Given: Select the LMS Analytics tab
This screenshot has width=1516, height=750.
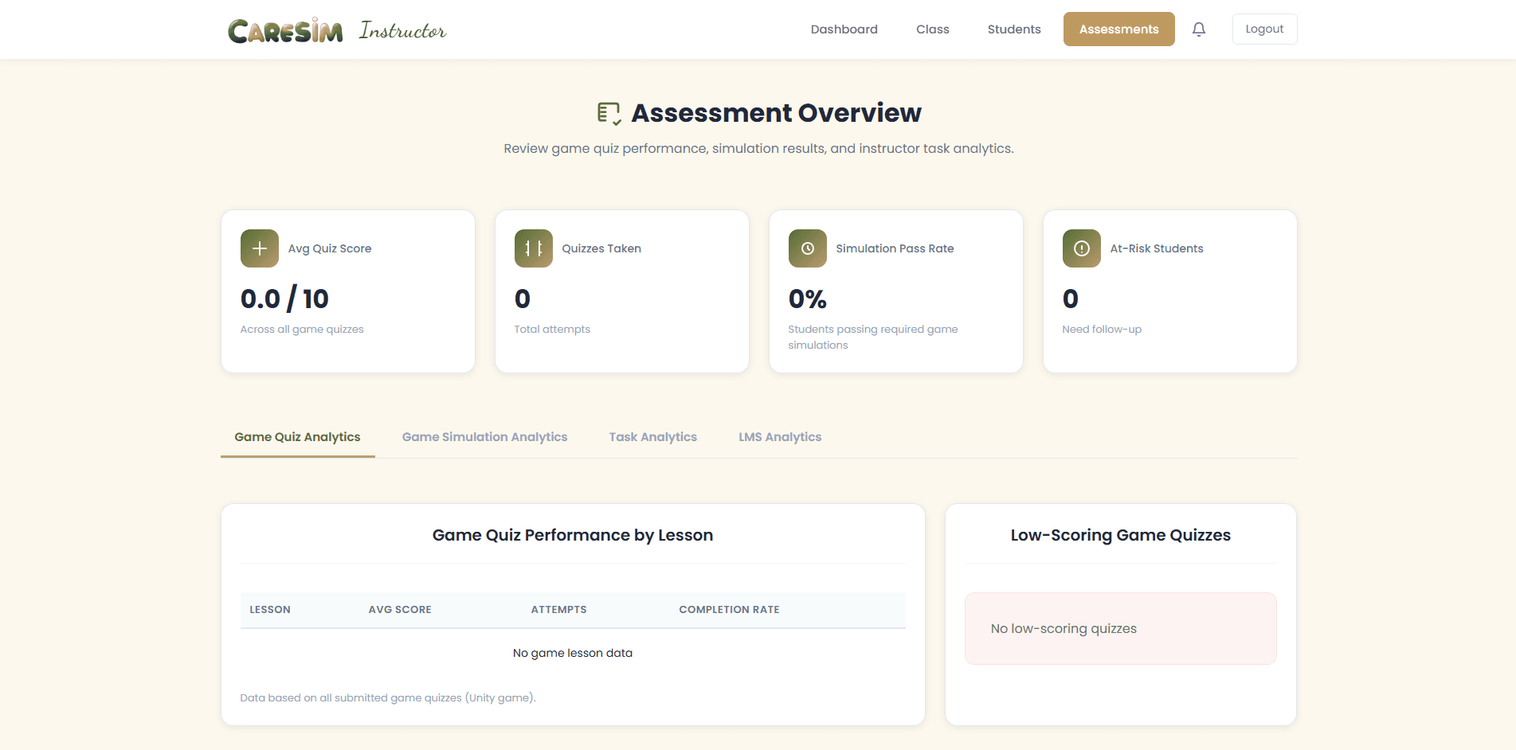Looking at the screenshot, I should pyautogui.click(x=780, y=436).
